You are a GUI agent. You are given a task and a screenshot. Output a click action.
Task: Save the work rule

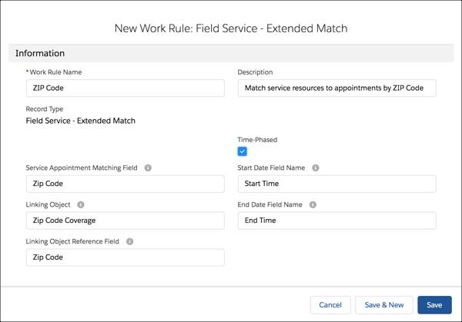coord(434,305)
